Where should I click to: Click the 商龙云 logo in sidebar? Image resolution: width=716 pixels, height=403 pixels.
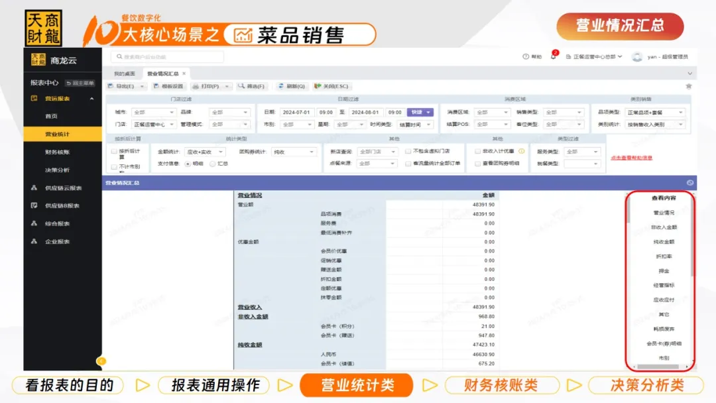tap(38, 60)
